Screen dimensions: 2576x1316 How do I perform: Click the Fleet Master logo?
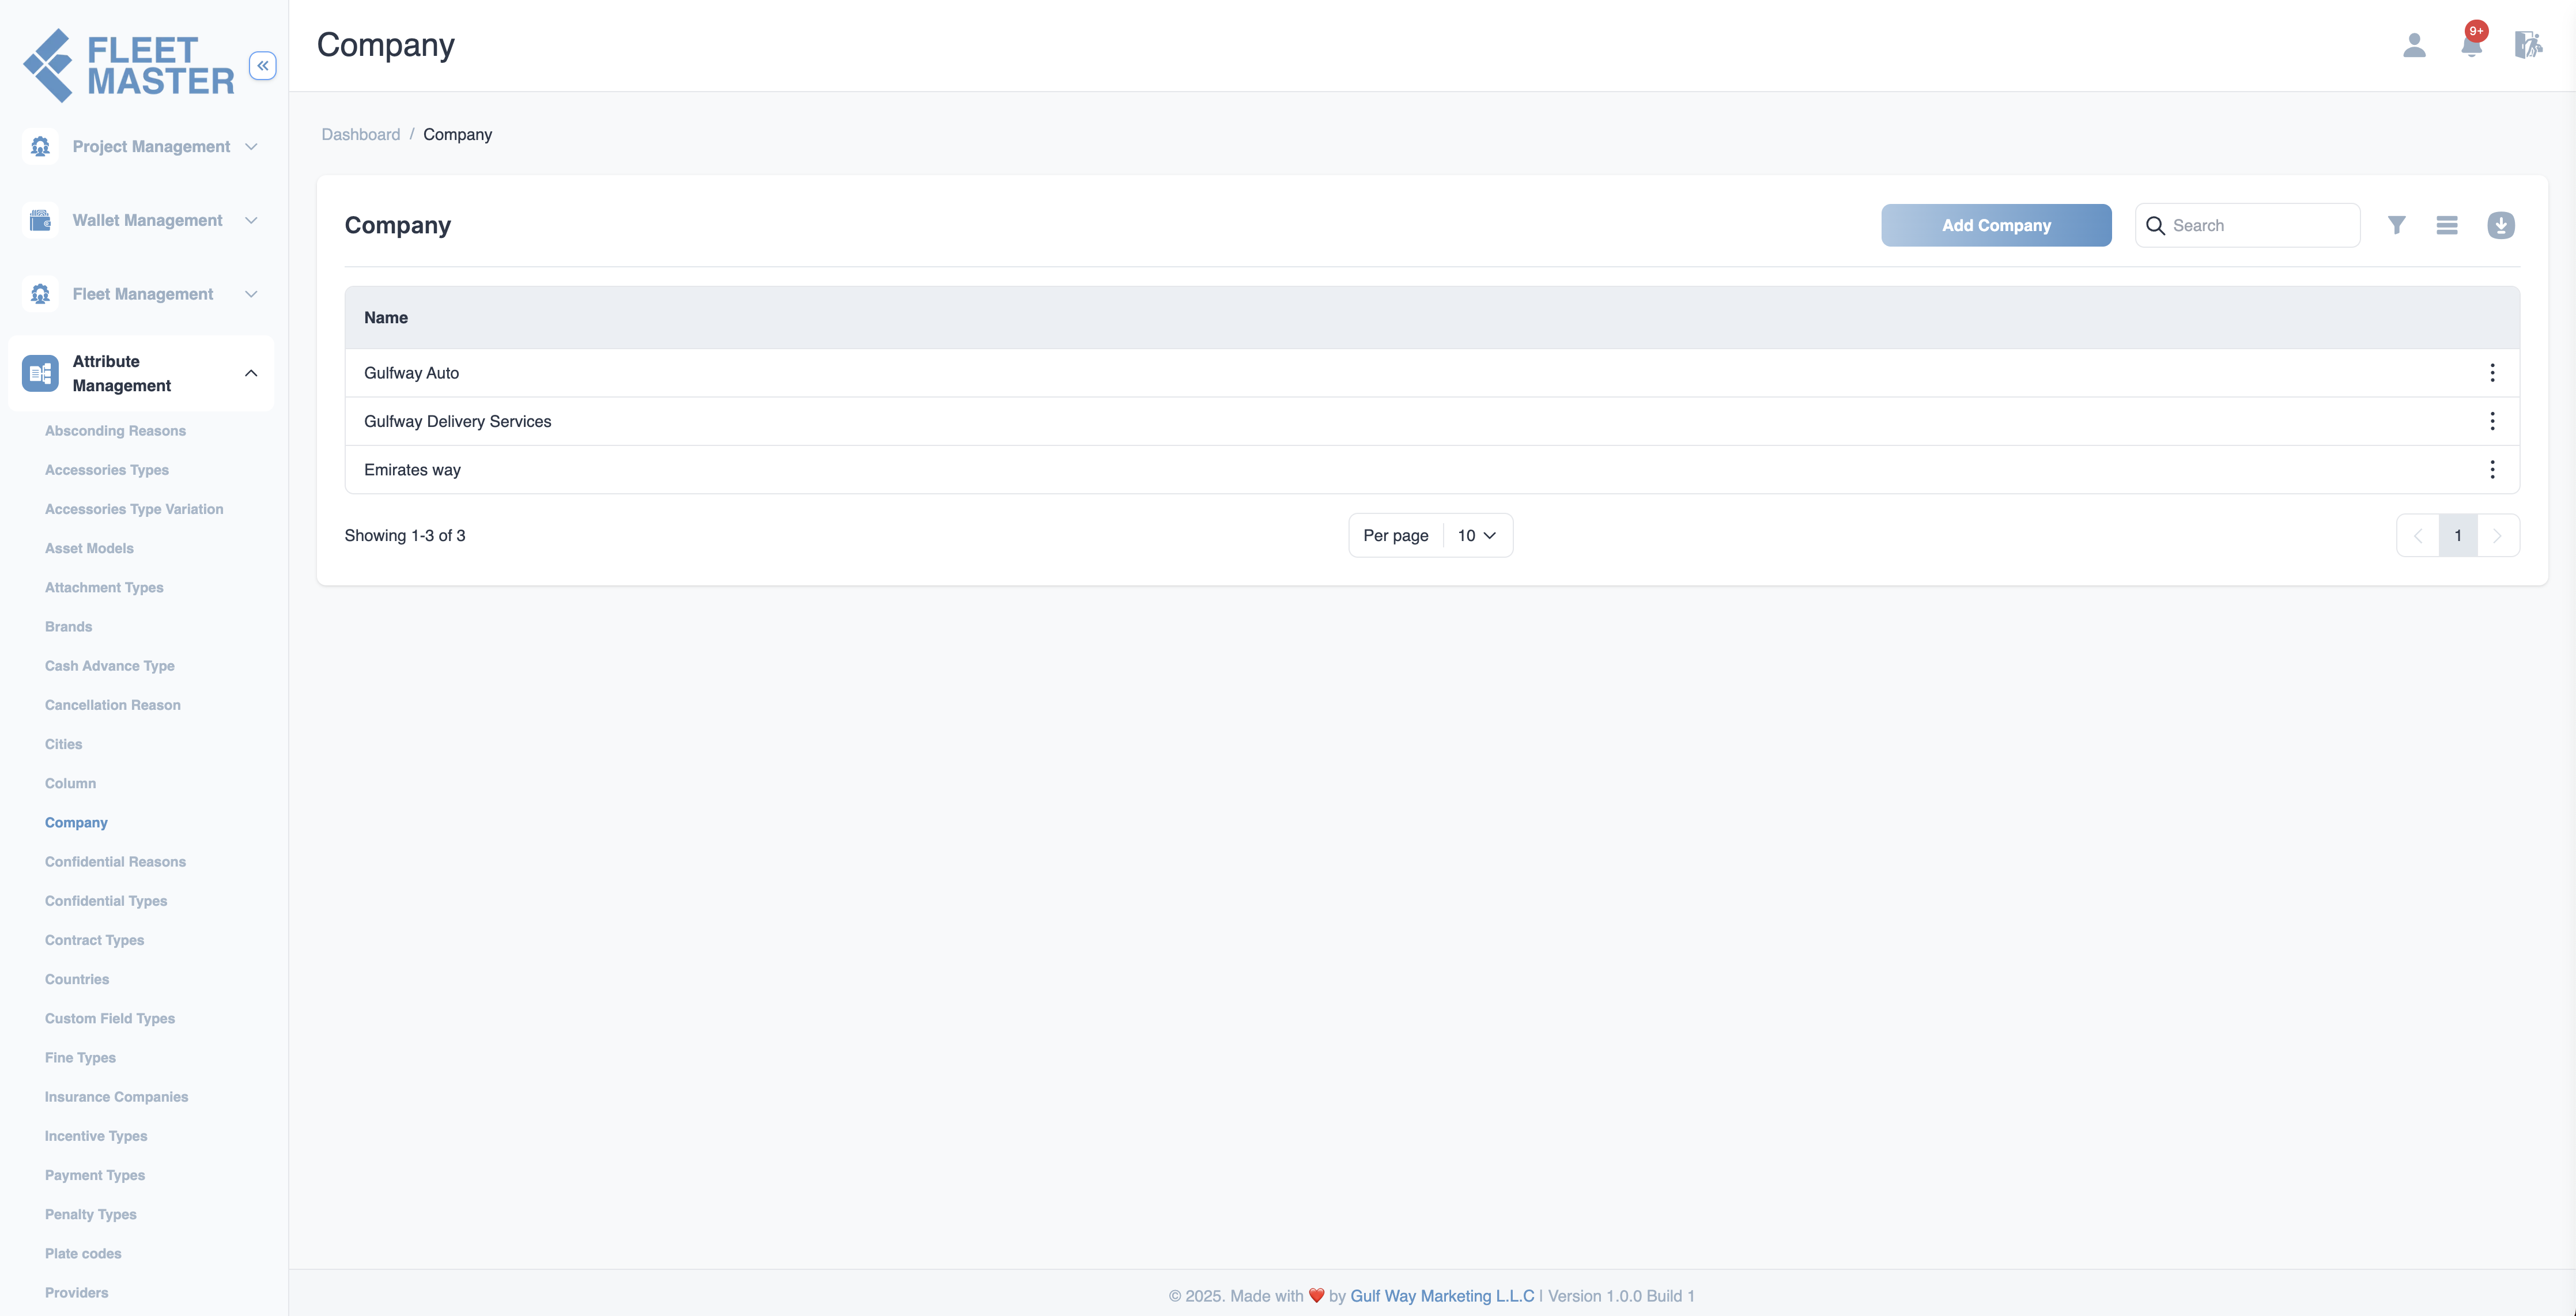pos(128,65)
